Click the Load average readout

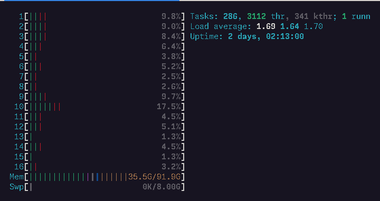pos(256,26)
